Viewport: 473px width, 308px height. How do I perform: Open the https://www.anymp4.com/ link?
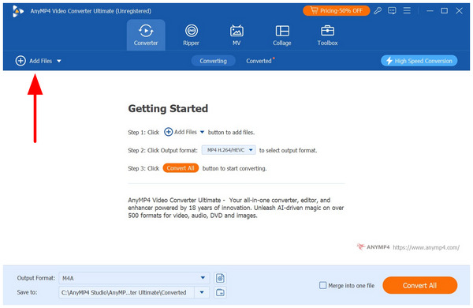click(426, 247)
